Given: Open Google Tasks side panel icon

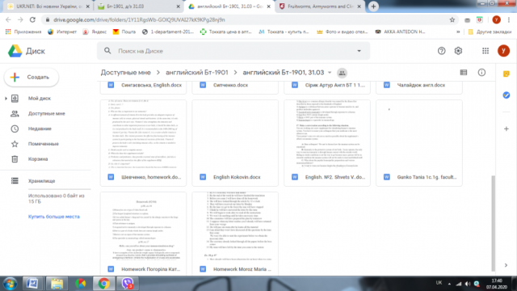Looking at the screenshot, I should pos(506,95).
